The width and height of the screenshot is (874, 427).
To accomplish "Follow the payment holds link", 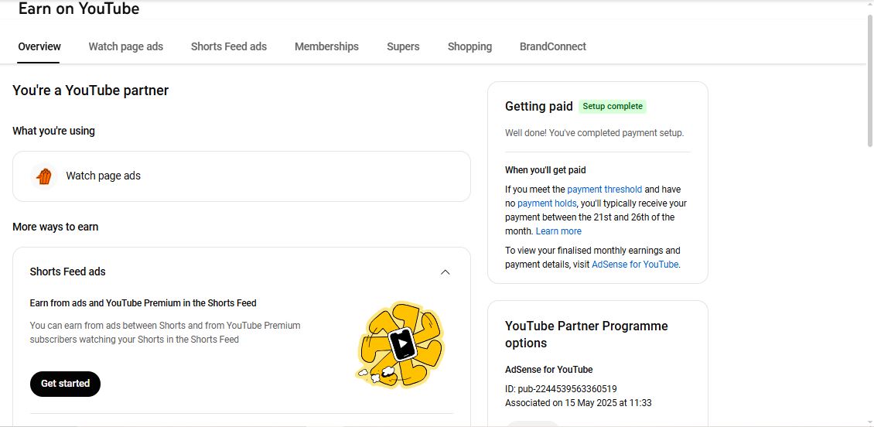I will [546, 203].
